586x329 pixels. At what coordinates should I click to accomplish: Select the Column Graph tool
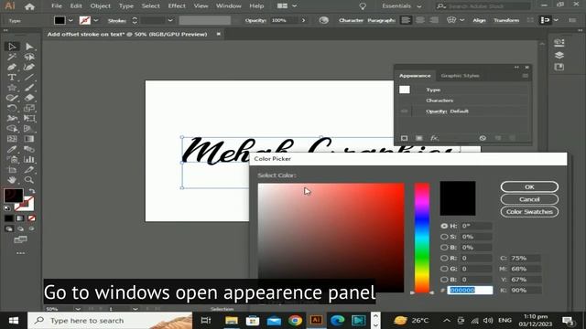(x=29, y=160)
